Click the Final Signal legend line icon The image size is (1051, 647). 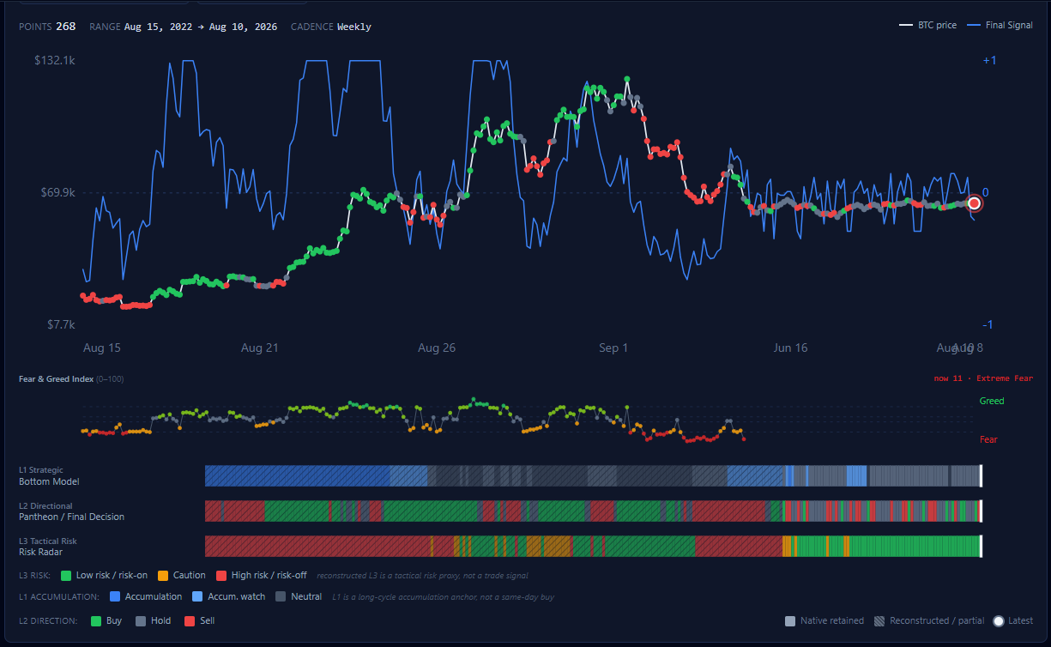pos(973,26)
